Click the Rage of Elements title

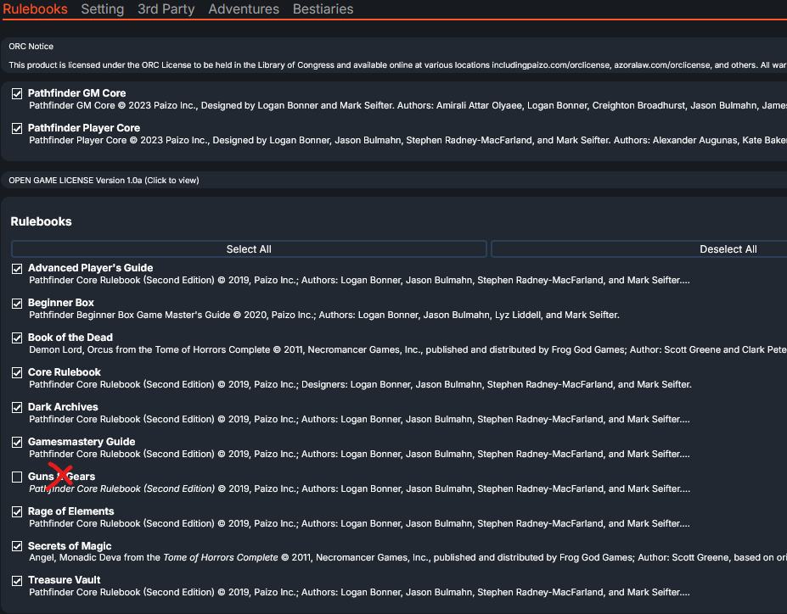click(70, 511)
